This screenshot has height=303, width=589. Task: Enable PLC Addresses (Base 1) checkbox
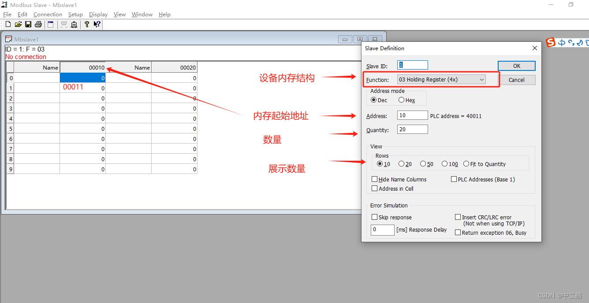483,179
